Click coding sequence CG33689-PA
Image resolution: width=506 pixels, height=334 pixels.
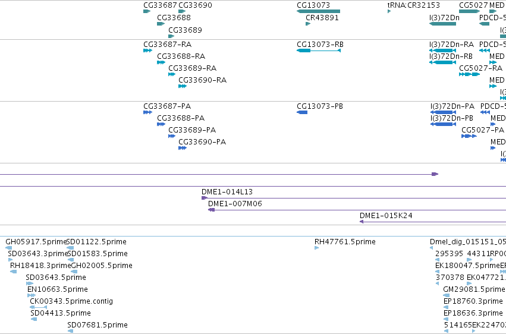172,136
